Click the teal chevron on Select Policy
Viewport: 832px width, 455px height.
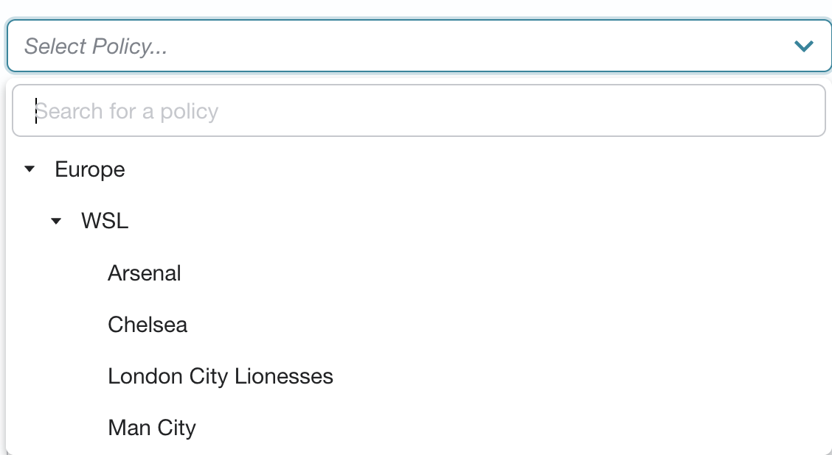[804, 46]
